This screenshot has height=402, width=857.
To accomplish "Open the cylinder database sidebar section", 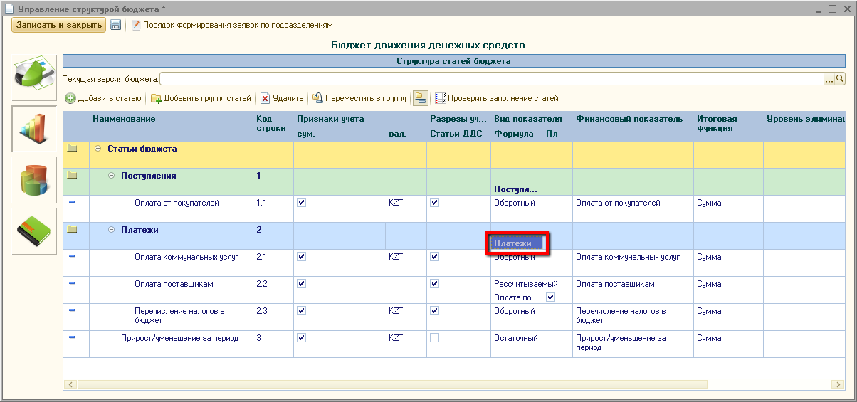I will tap(33, 179).
